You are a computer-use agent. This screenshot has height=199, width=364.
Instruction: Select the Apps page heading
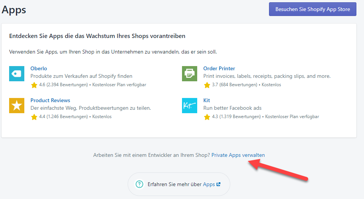point(14,10)
